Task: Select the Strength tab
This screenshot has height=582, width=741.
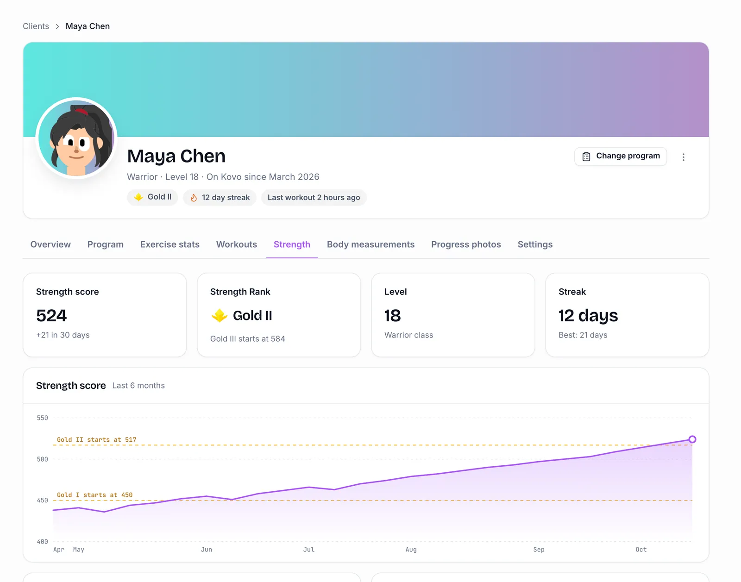Action: coord(292,244)
